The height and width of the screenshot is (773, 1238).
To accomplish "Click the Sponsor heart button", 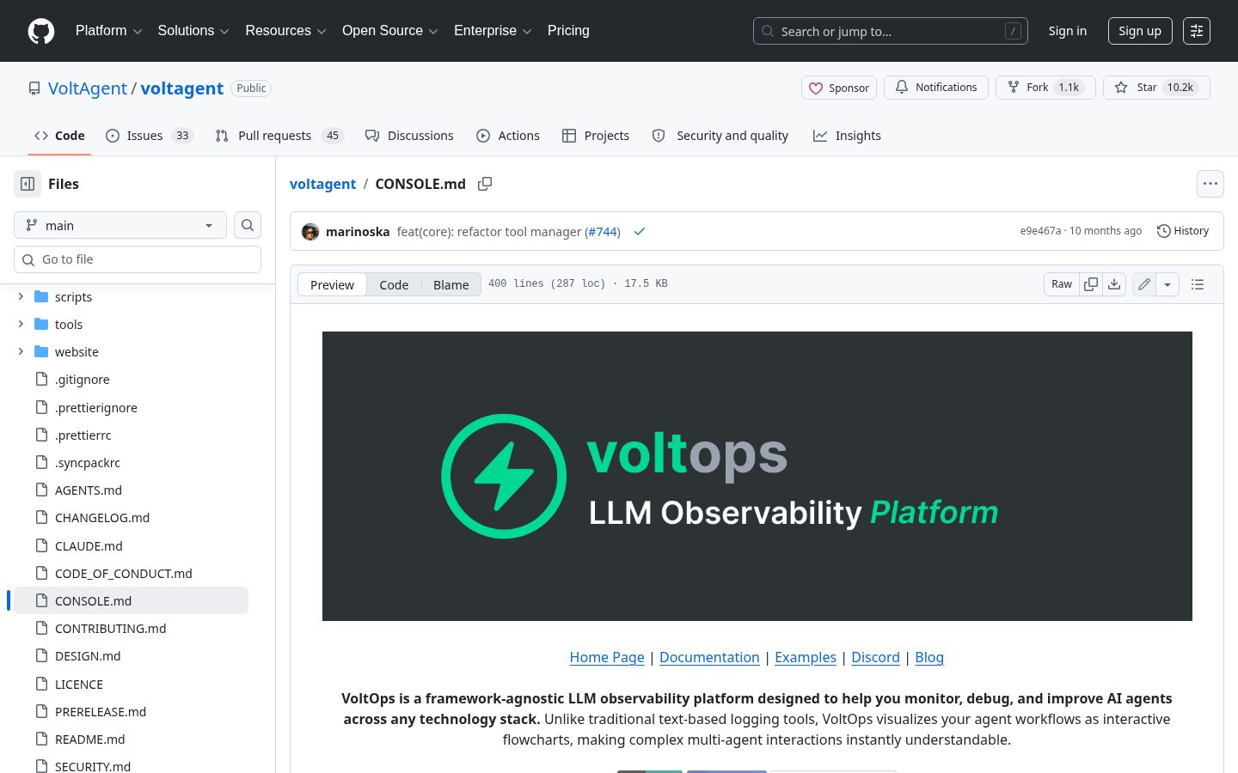I will tap(839, 88).
